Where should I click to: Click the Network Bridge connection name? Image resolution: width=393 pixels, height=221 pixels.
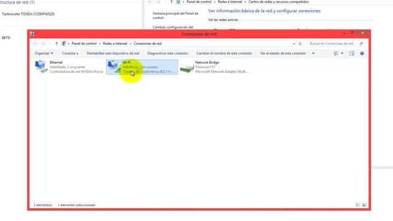(207, 63)
